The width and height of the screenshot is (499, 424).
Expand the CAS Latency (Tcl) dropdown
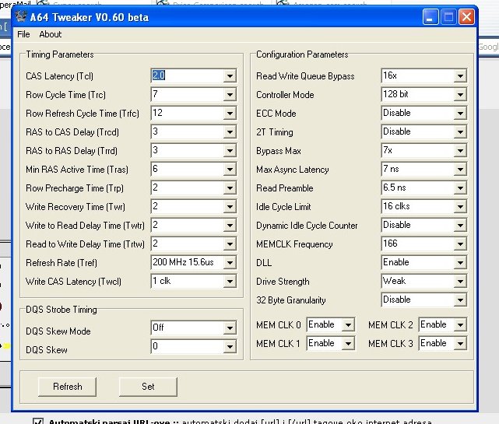(x=229, y=76)
